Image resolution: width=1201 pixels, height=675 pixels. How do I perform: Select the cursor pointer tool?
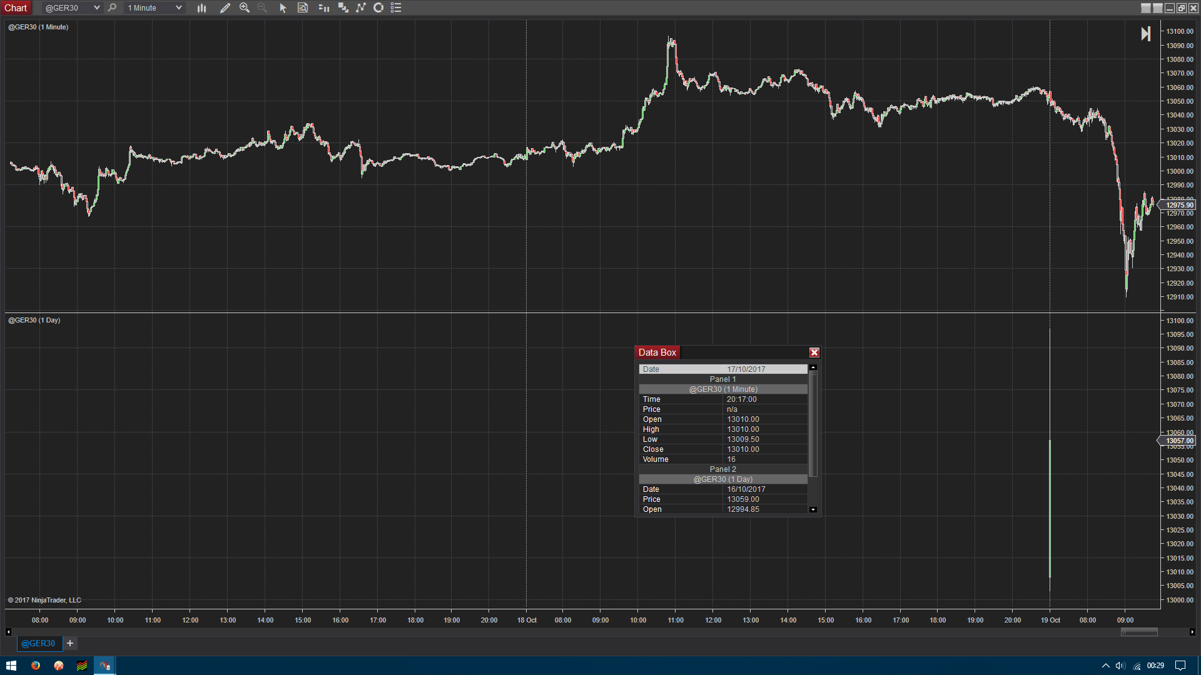[x=283, y=8]
